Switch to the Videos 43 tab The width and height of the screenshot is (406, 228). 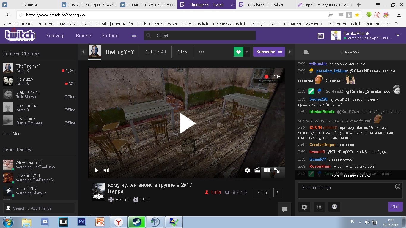[156, 52]
